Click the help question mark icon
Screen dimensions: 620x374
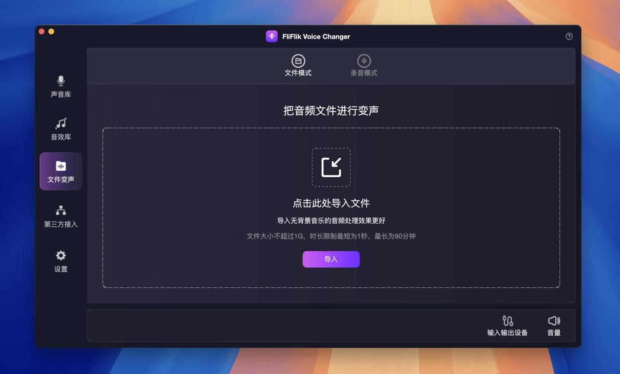coord(569,37)
